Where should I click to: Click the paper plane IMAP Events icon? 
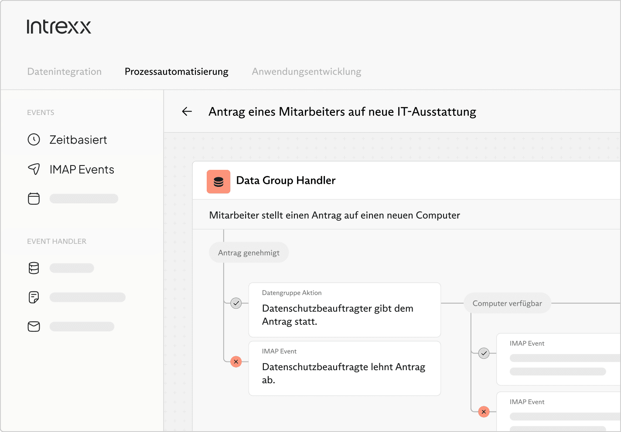(34, 169)
